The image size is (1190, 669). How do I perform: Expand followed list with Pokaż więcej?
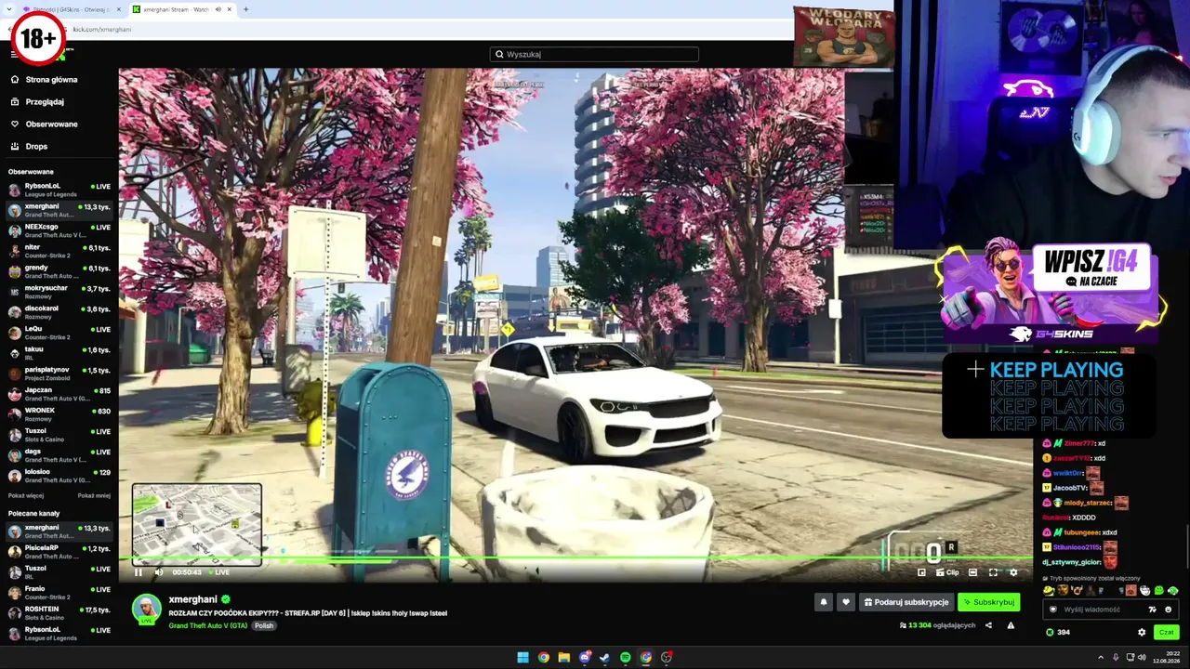[26, 495]
